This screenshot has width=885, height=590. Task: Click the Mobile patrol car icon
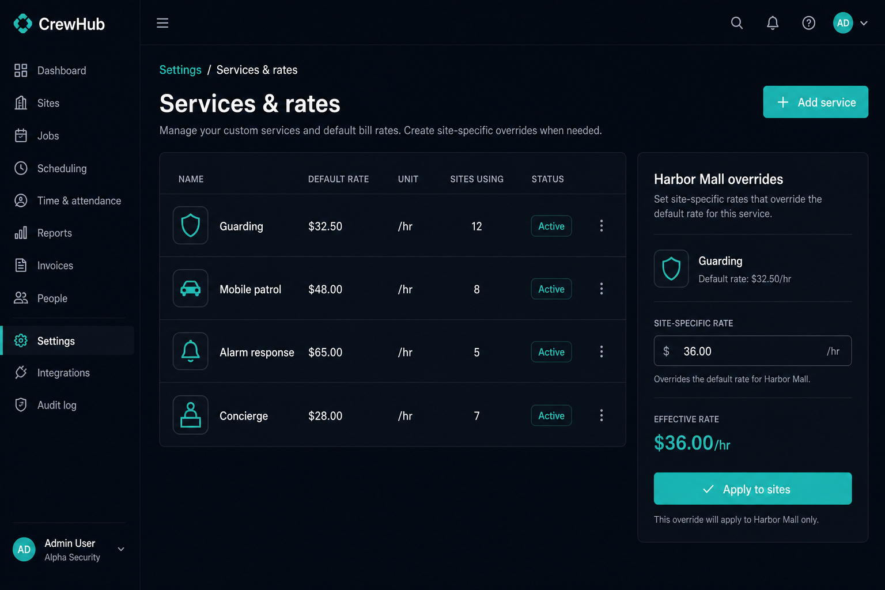pyautogui.click(x=191, y=288)
